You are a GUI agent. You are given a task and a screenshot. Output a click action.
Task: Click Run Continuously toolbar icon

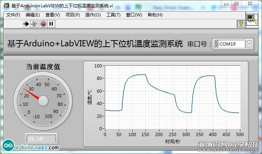coord(34,24)
